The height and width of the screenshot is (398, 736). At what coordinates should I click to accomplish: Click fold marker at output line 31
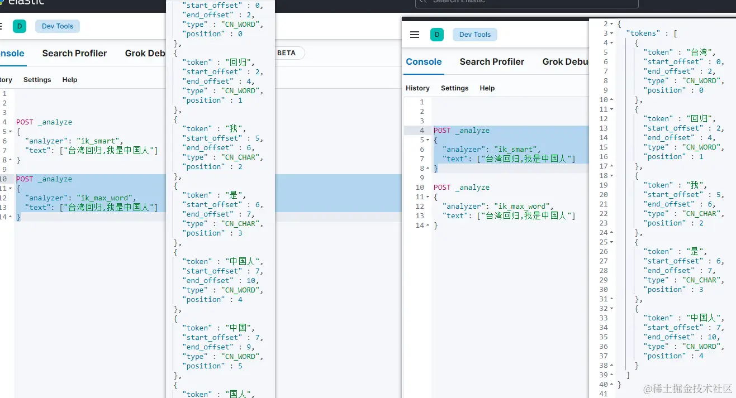click(x=611, y=299)
